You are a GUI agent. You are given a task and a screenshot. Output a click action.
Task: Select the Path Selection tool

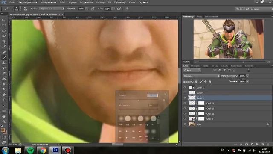point(4,106)
